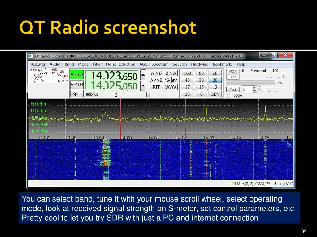Swap VFOs with A<>B button
Screen dimensions: 317x237
click(156, 80)
